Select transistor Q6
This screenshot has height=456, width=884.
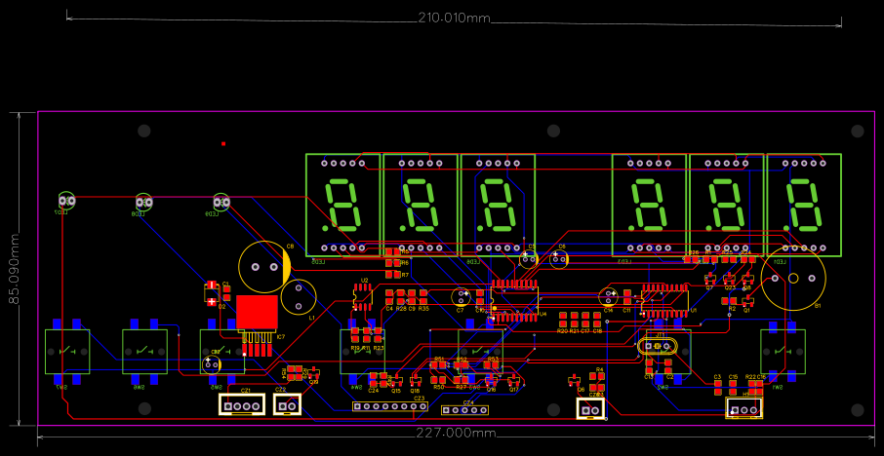[574, 381]
